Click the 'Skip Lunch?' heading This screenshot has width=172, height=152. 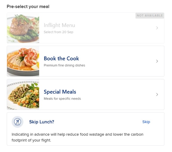coord(42,122)
